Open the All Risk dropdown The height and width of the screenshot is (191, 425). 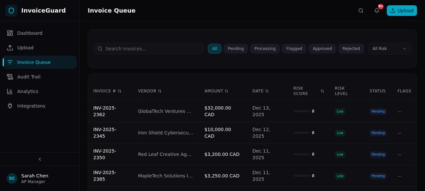pos(390,49)
